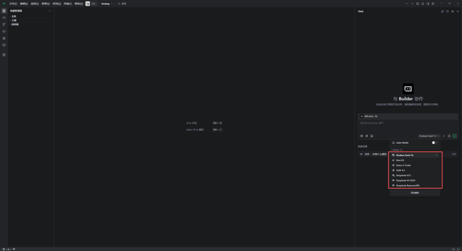Open the 文件(F) menu

[x=13, y=3]
